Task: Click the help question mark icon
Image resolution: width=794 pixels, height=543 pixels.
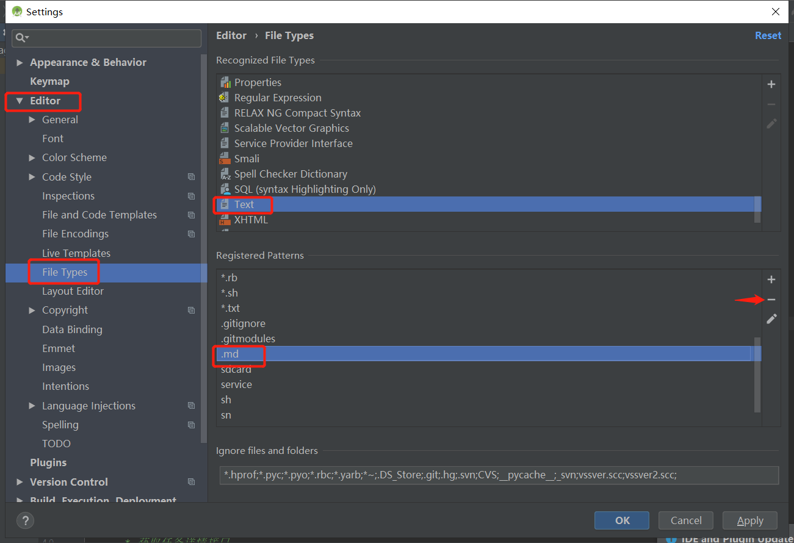Action: point(24,520)
